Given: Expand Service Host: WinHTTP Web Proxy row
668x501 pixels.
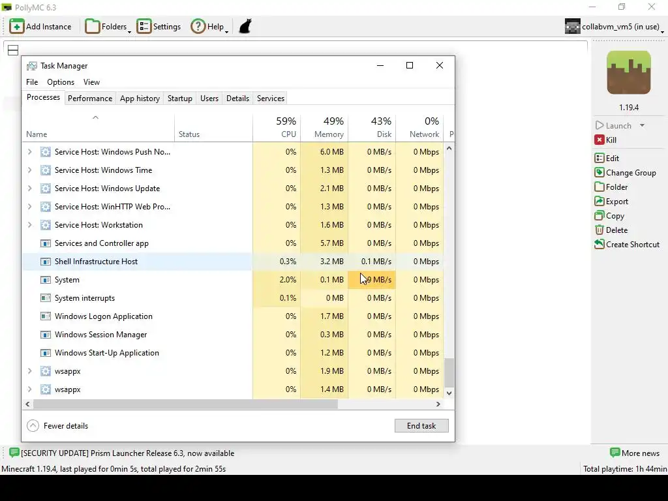Looking at the screenshot, I should tap(29, 207).
